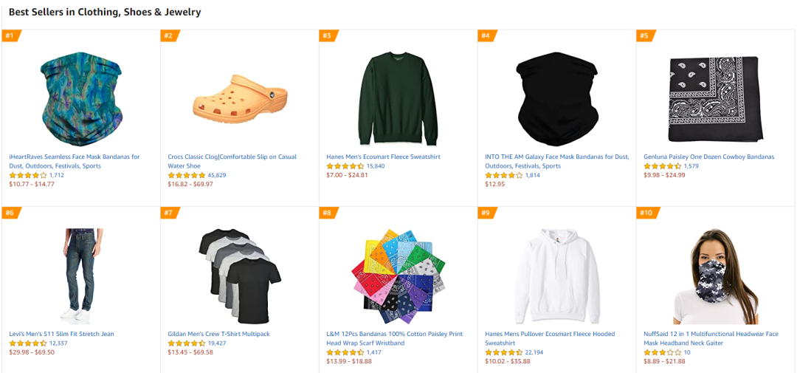The height and width of the screenshot is (373, 797).
Task: Click the Hanes Men's Ecosmart Fleece Sweatshirt link
Action: coord(383,157)
